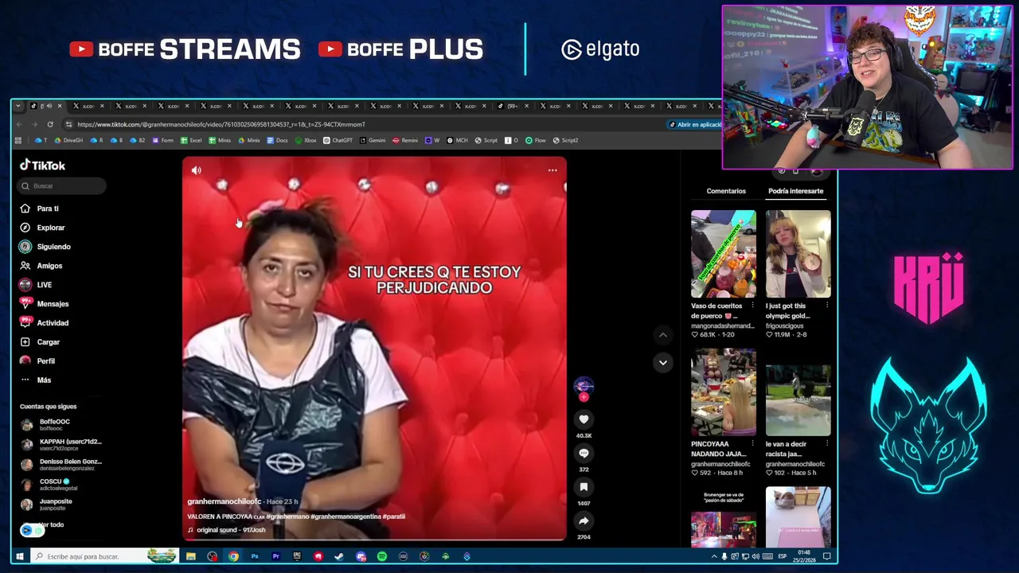Go to the next video with down chevron
Screen dimensions: 1019x573
(662, 362)
